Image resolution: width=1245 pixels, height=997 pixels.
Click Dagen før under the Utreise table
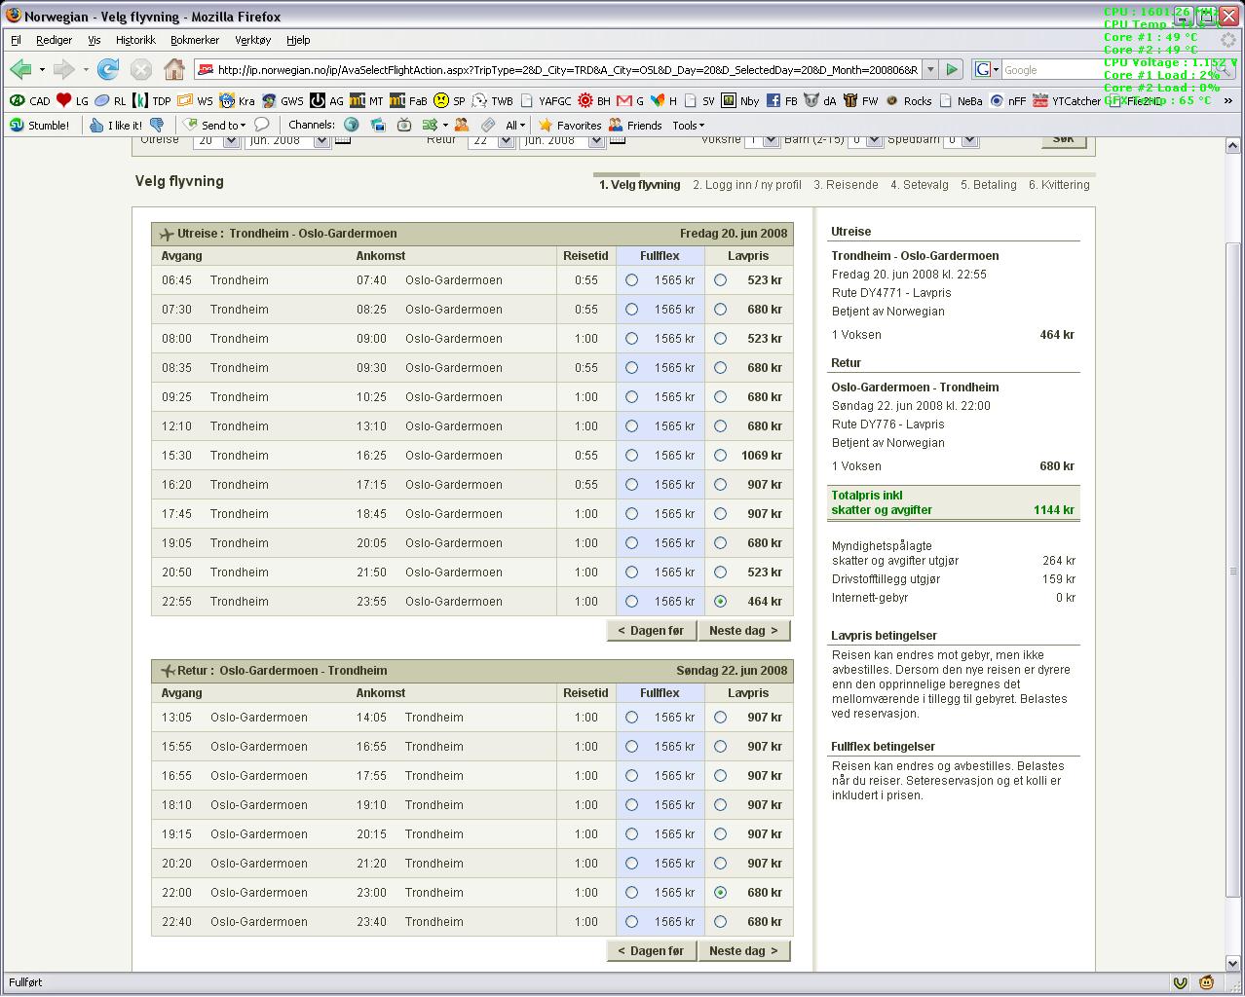coord(651,630)
